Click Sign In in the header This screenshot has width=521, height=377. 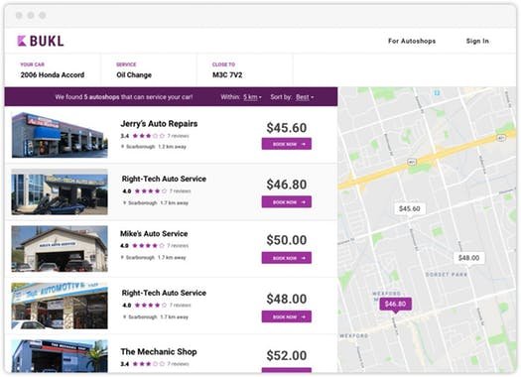point(477,41)
